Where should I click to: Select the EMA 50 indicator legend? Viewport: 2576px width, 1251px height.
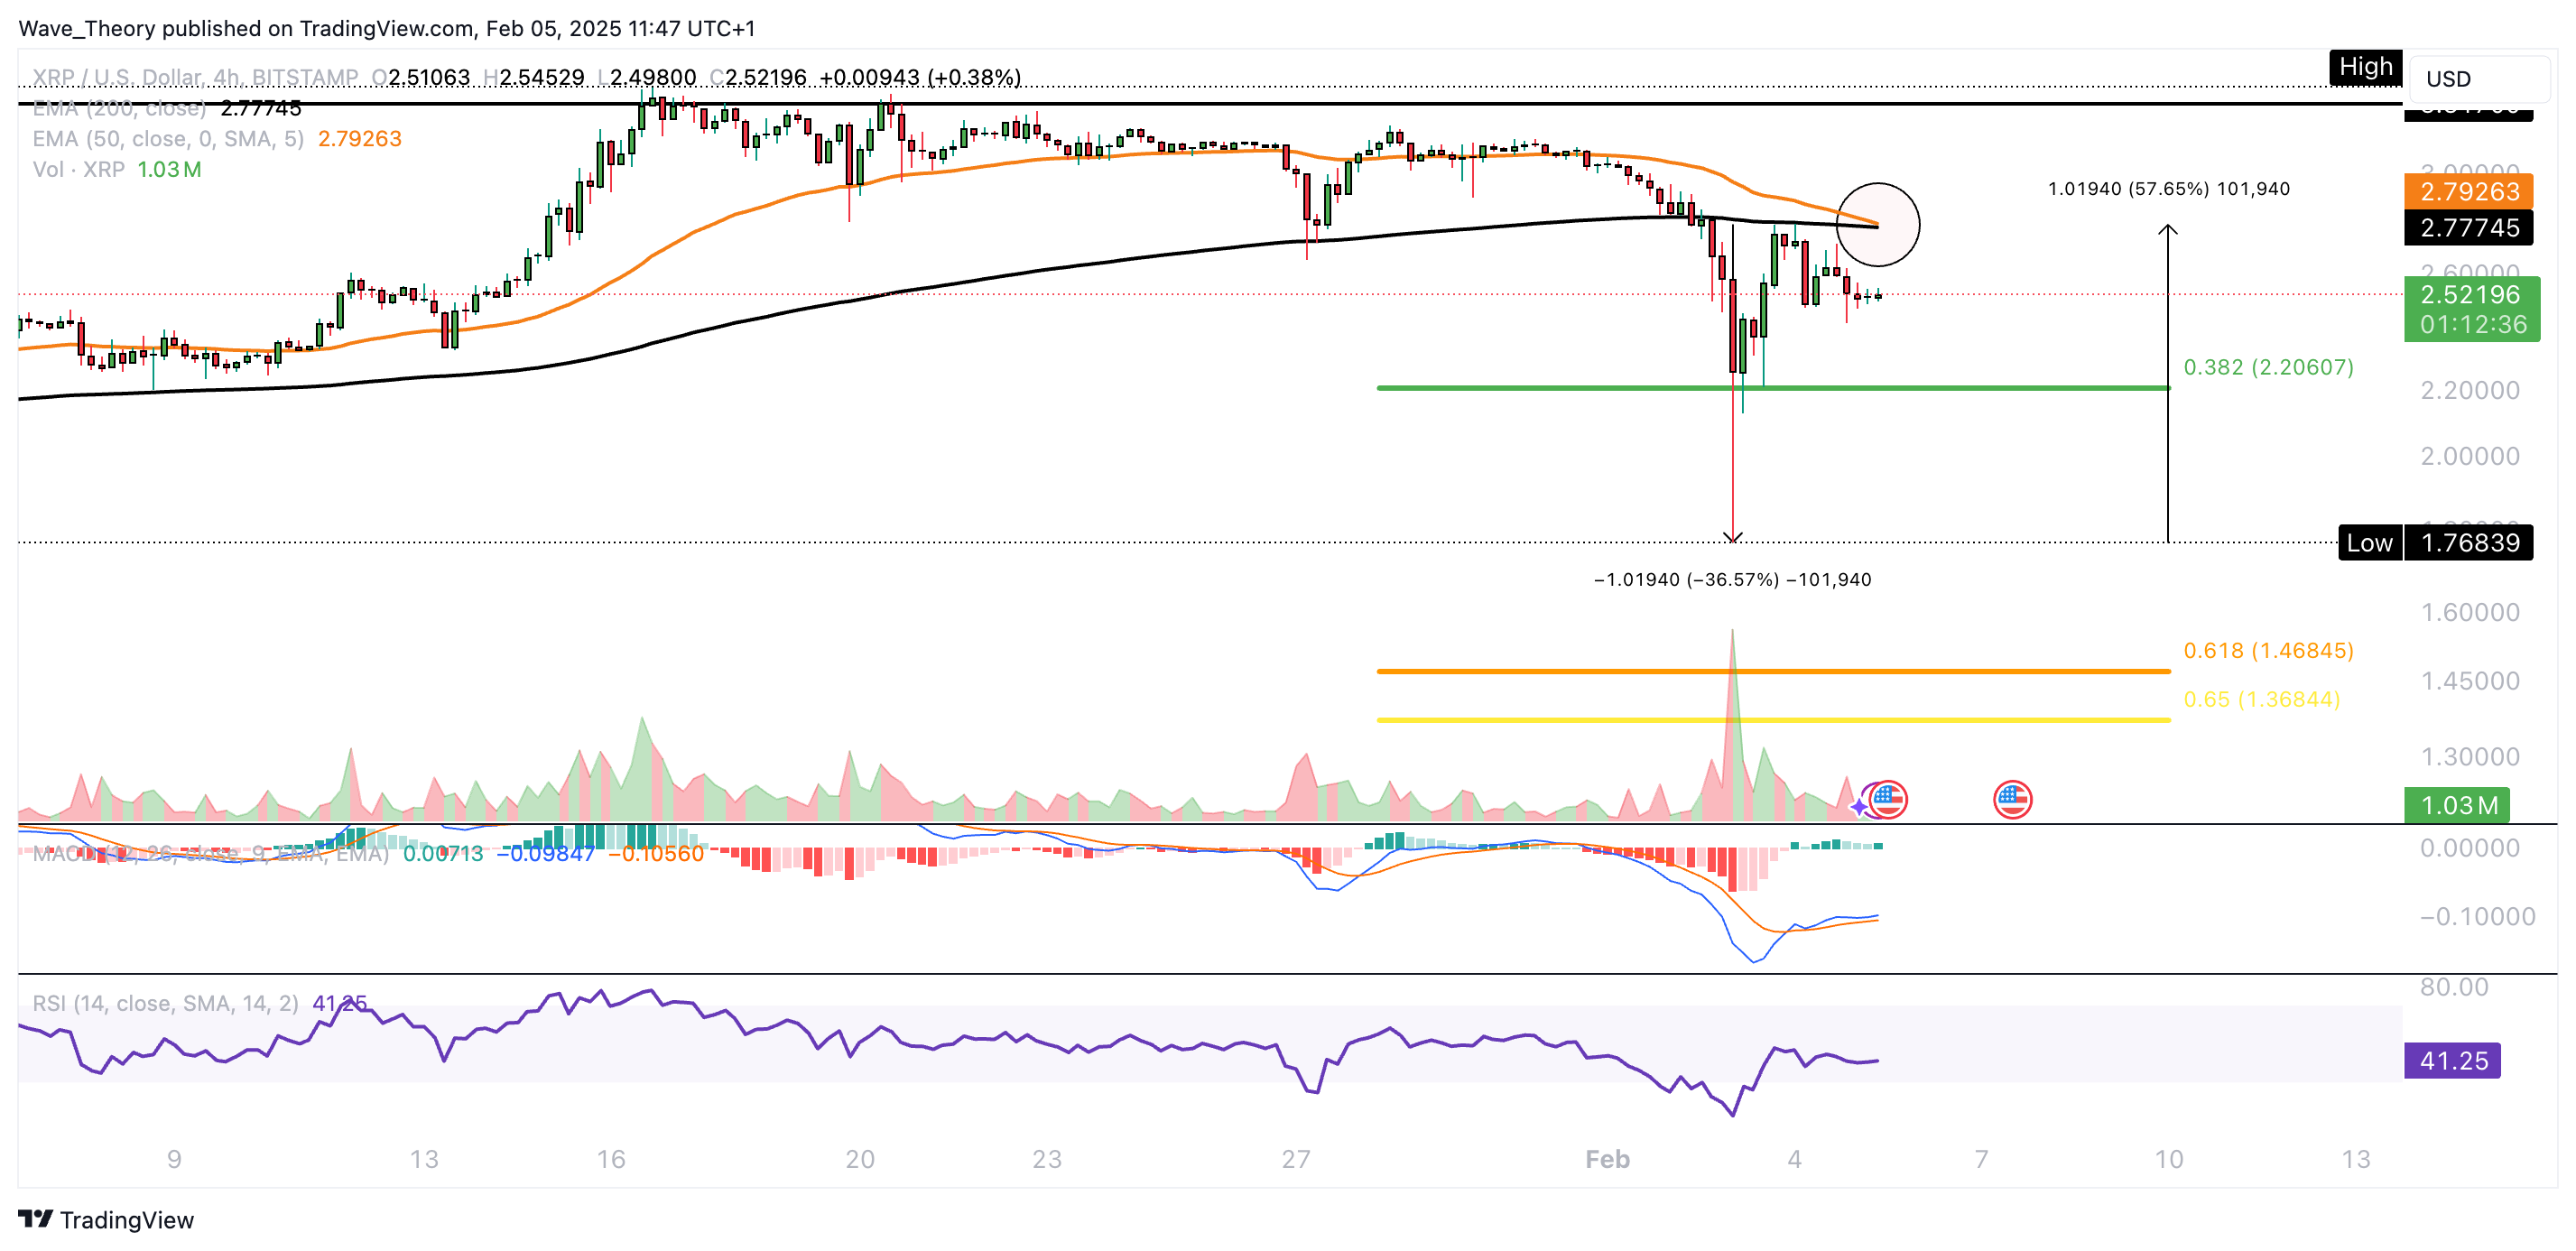point(168,139)
